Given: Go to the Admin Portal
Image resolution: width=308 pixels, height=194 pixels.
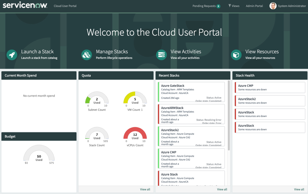Looking at the screenshot, I should (x=254, y=6).
